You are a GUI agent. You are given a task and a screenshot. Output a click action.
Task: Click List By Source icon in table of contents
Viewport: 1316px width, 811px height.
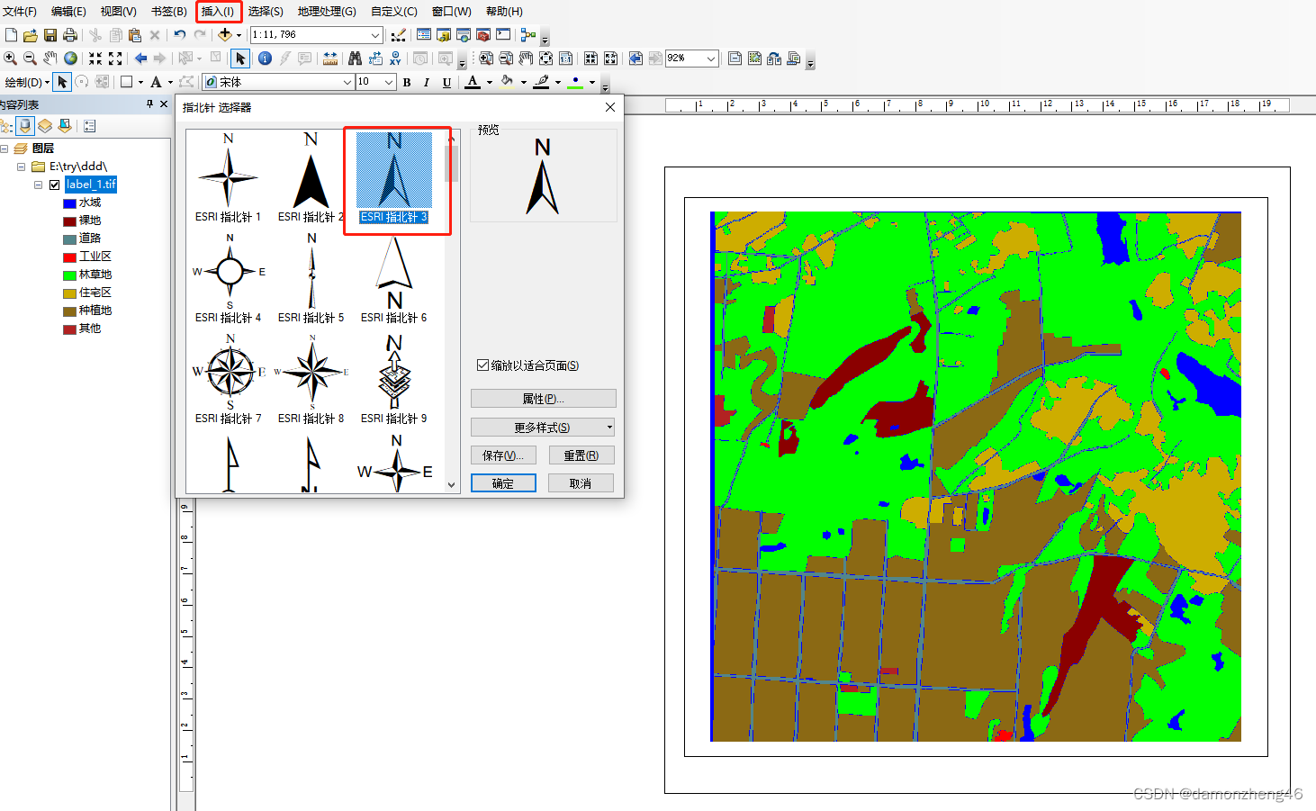[25, 126]
